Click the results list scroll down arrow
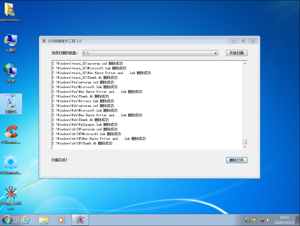The height and width of the screenshot is (226, 300). [245, 147]
